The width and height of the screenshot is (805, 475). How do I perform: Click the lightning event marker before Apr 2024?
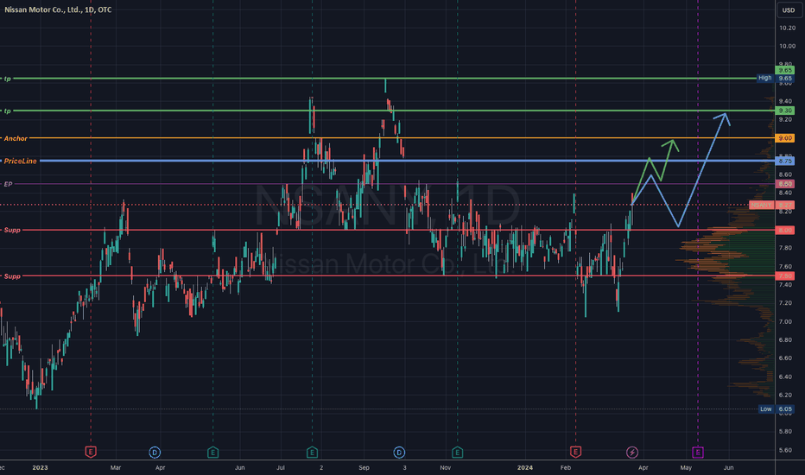tap(632, 452)
